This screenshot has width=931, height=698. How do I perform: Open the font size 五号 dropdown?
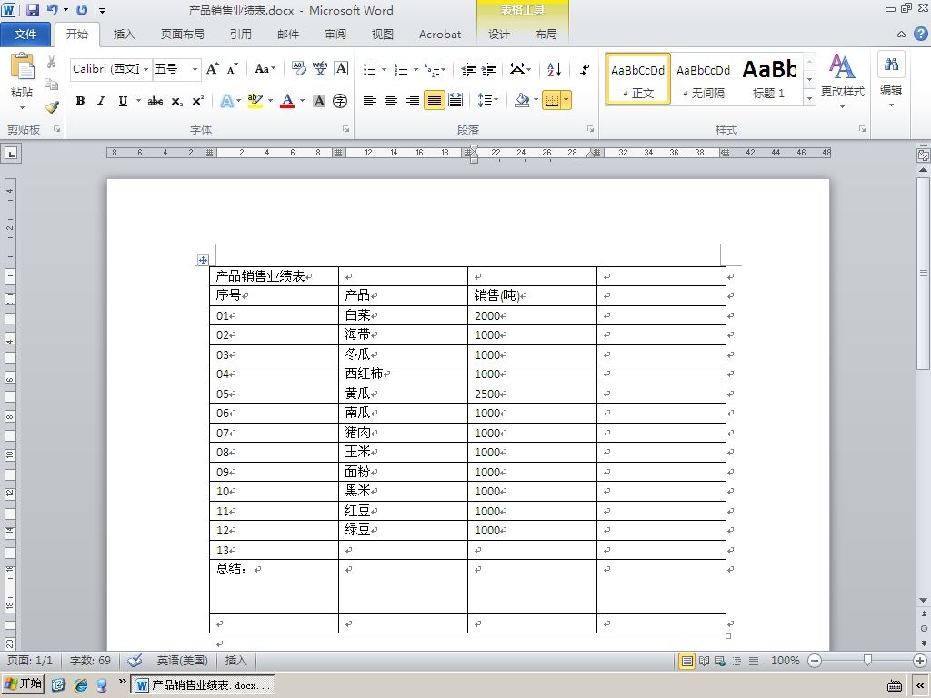tap(195, 69)
